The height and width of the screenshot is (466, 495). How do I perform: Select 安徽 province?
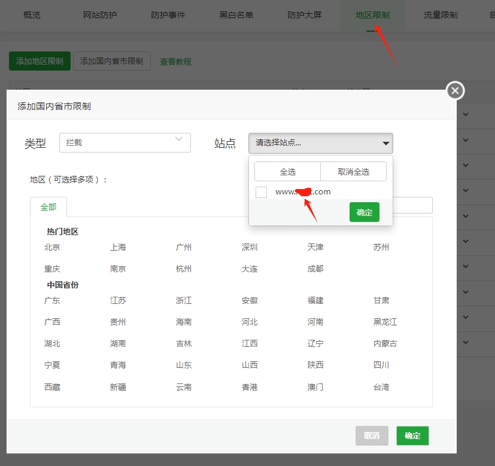pos(250,300)
